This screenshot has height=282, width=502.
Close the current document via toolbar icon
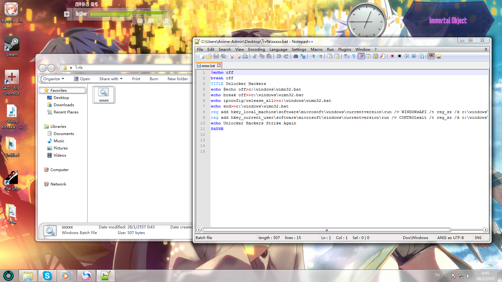[231, 56]
